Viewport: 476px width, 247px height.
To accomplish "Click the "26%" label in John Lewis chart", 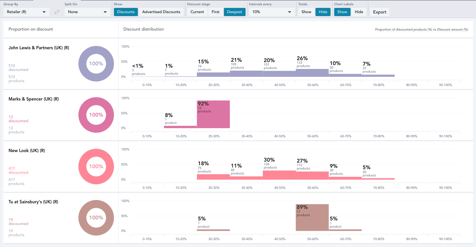I will click(302, 58).
